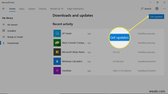
Task: Click the Xbox Console Compa... name
Action: pyautogui.click(x=74, y=43)
